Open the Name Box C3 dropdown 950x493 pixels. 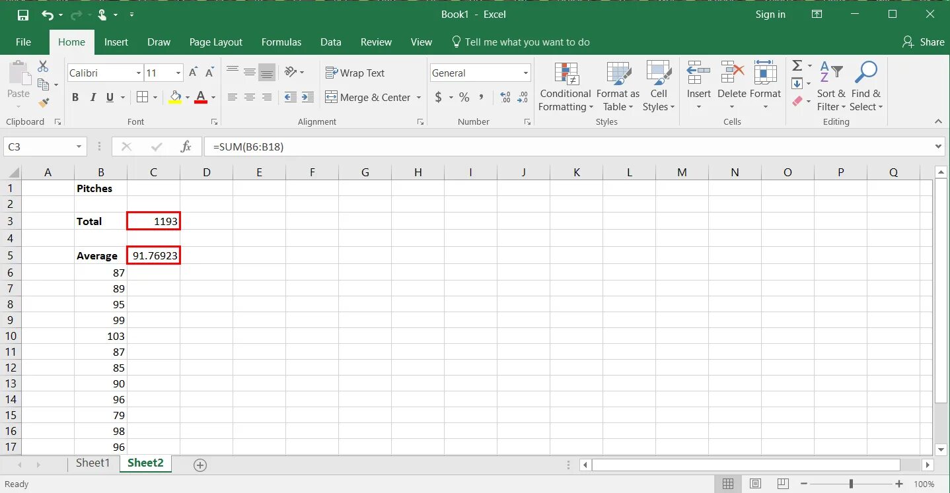pyautogui.click(x=79, y=147)
